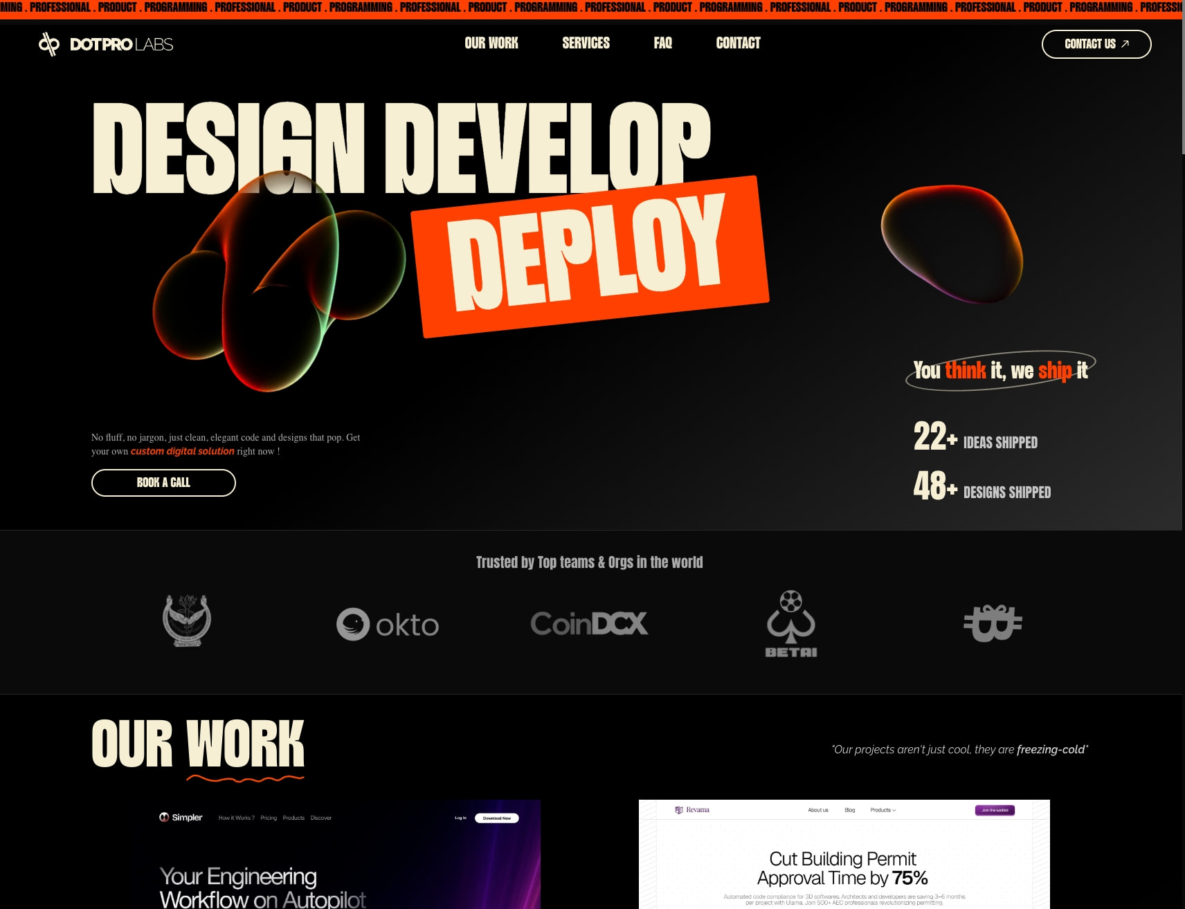Open the Services nav item
1185x909 pixels.
(586, 43)
